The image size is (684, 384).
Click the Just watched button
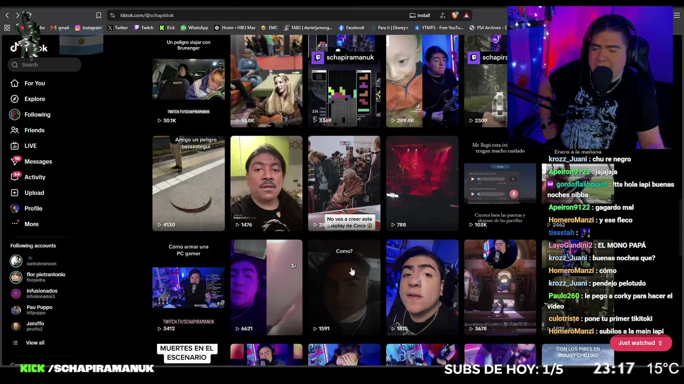[x=640, y=343]
